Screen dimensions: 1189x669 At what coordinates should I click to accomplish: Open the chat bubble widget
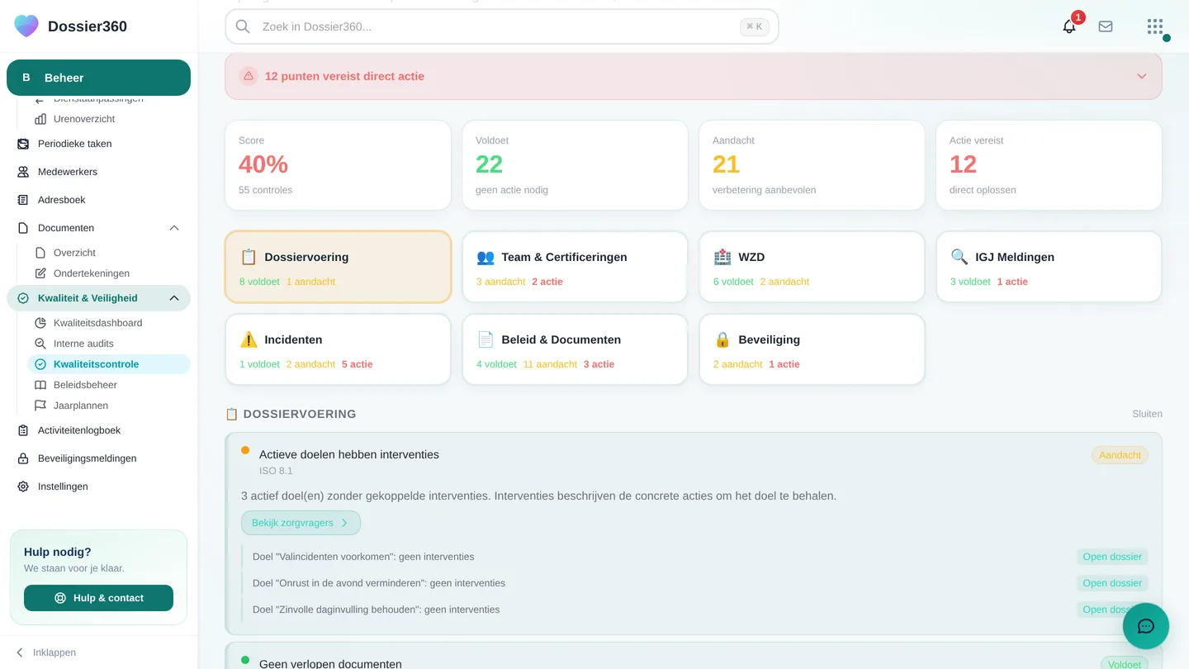pyautogui.click(x=1146, y=626)
